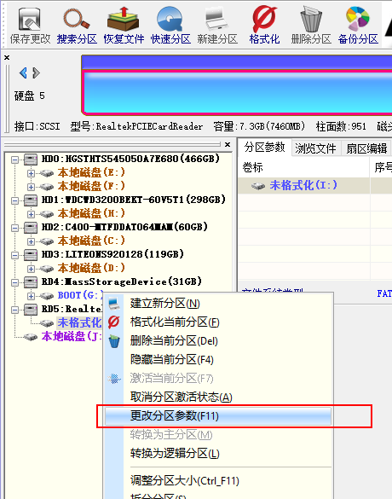The height and width of the screenshot is (499, 392).
Task: Select RD4:MassStorageDevice(31GB) in tree
Action: pos(122,281)
